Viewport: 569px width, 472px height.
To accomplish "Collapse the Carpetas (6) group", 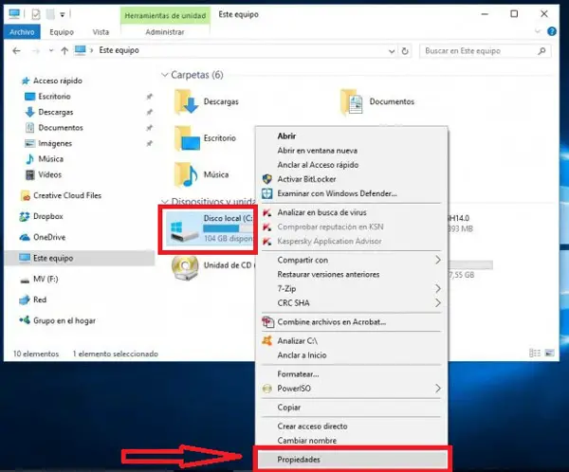I will [164, 75].
